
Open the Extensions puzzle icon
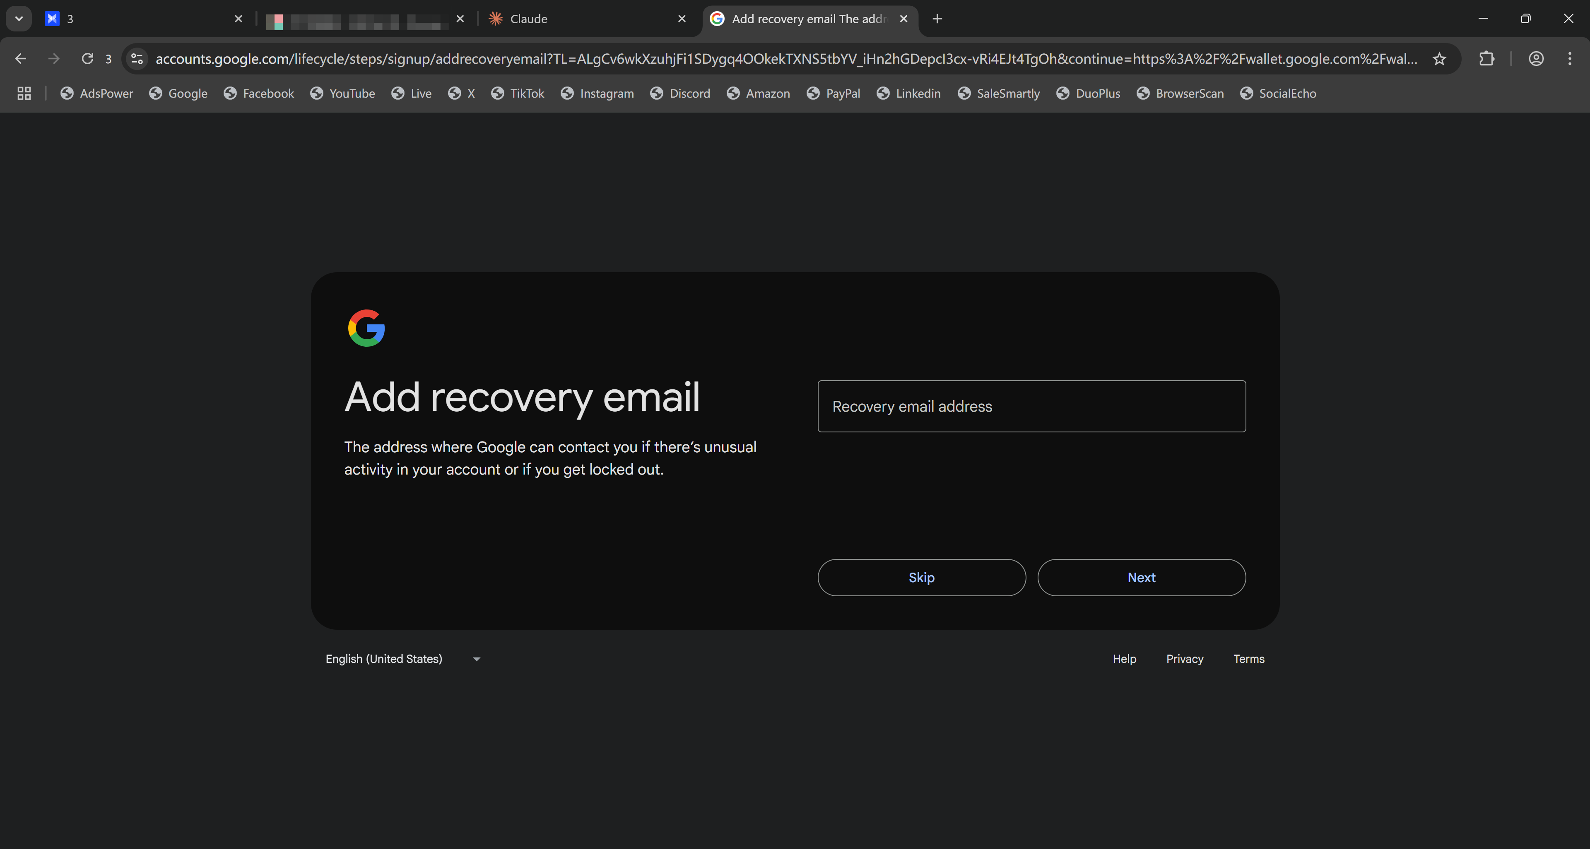(x=1487, y=59)
